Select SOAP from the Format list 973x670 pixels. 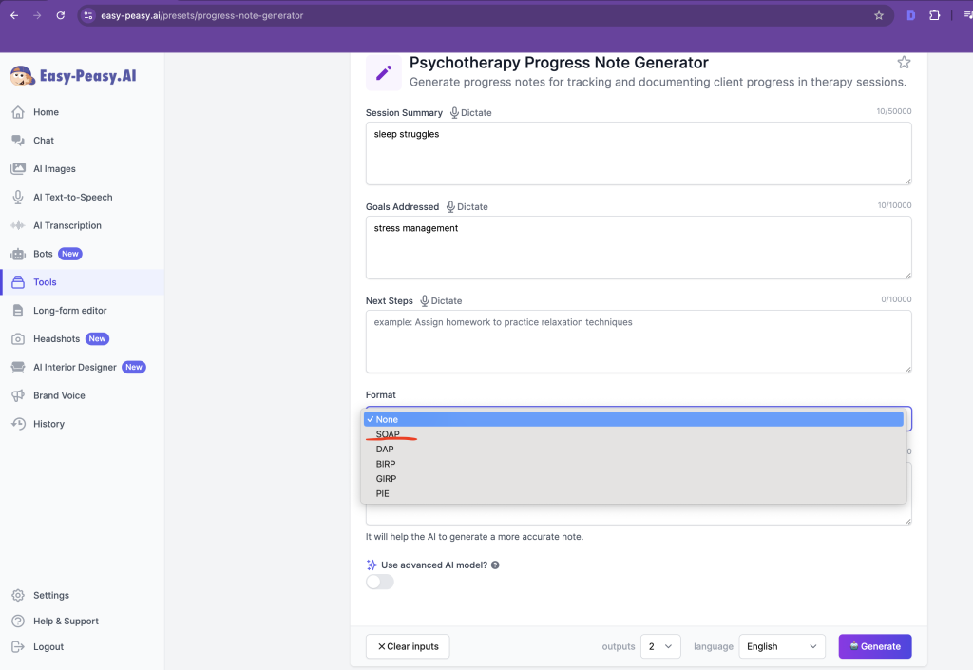[x=388, y=434]
